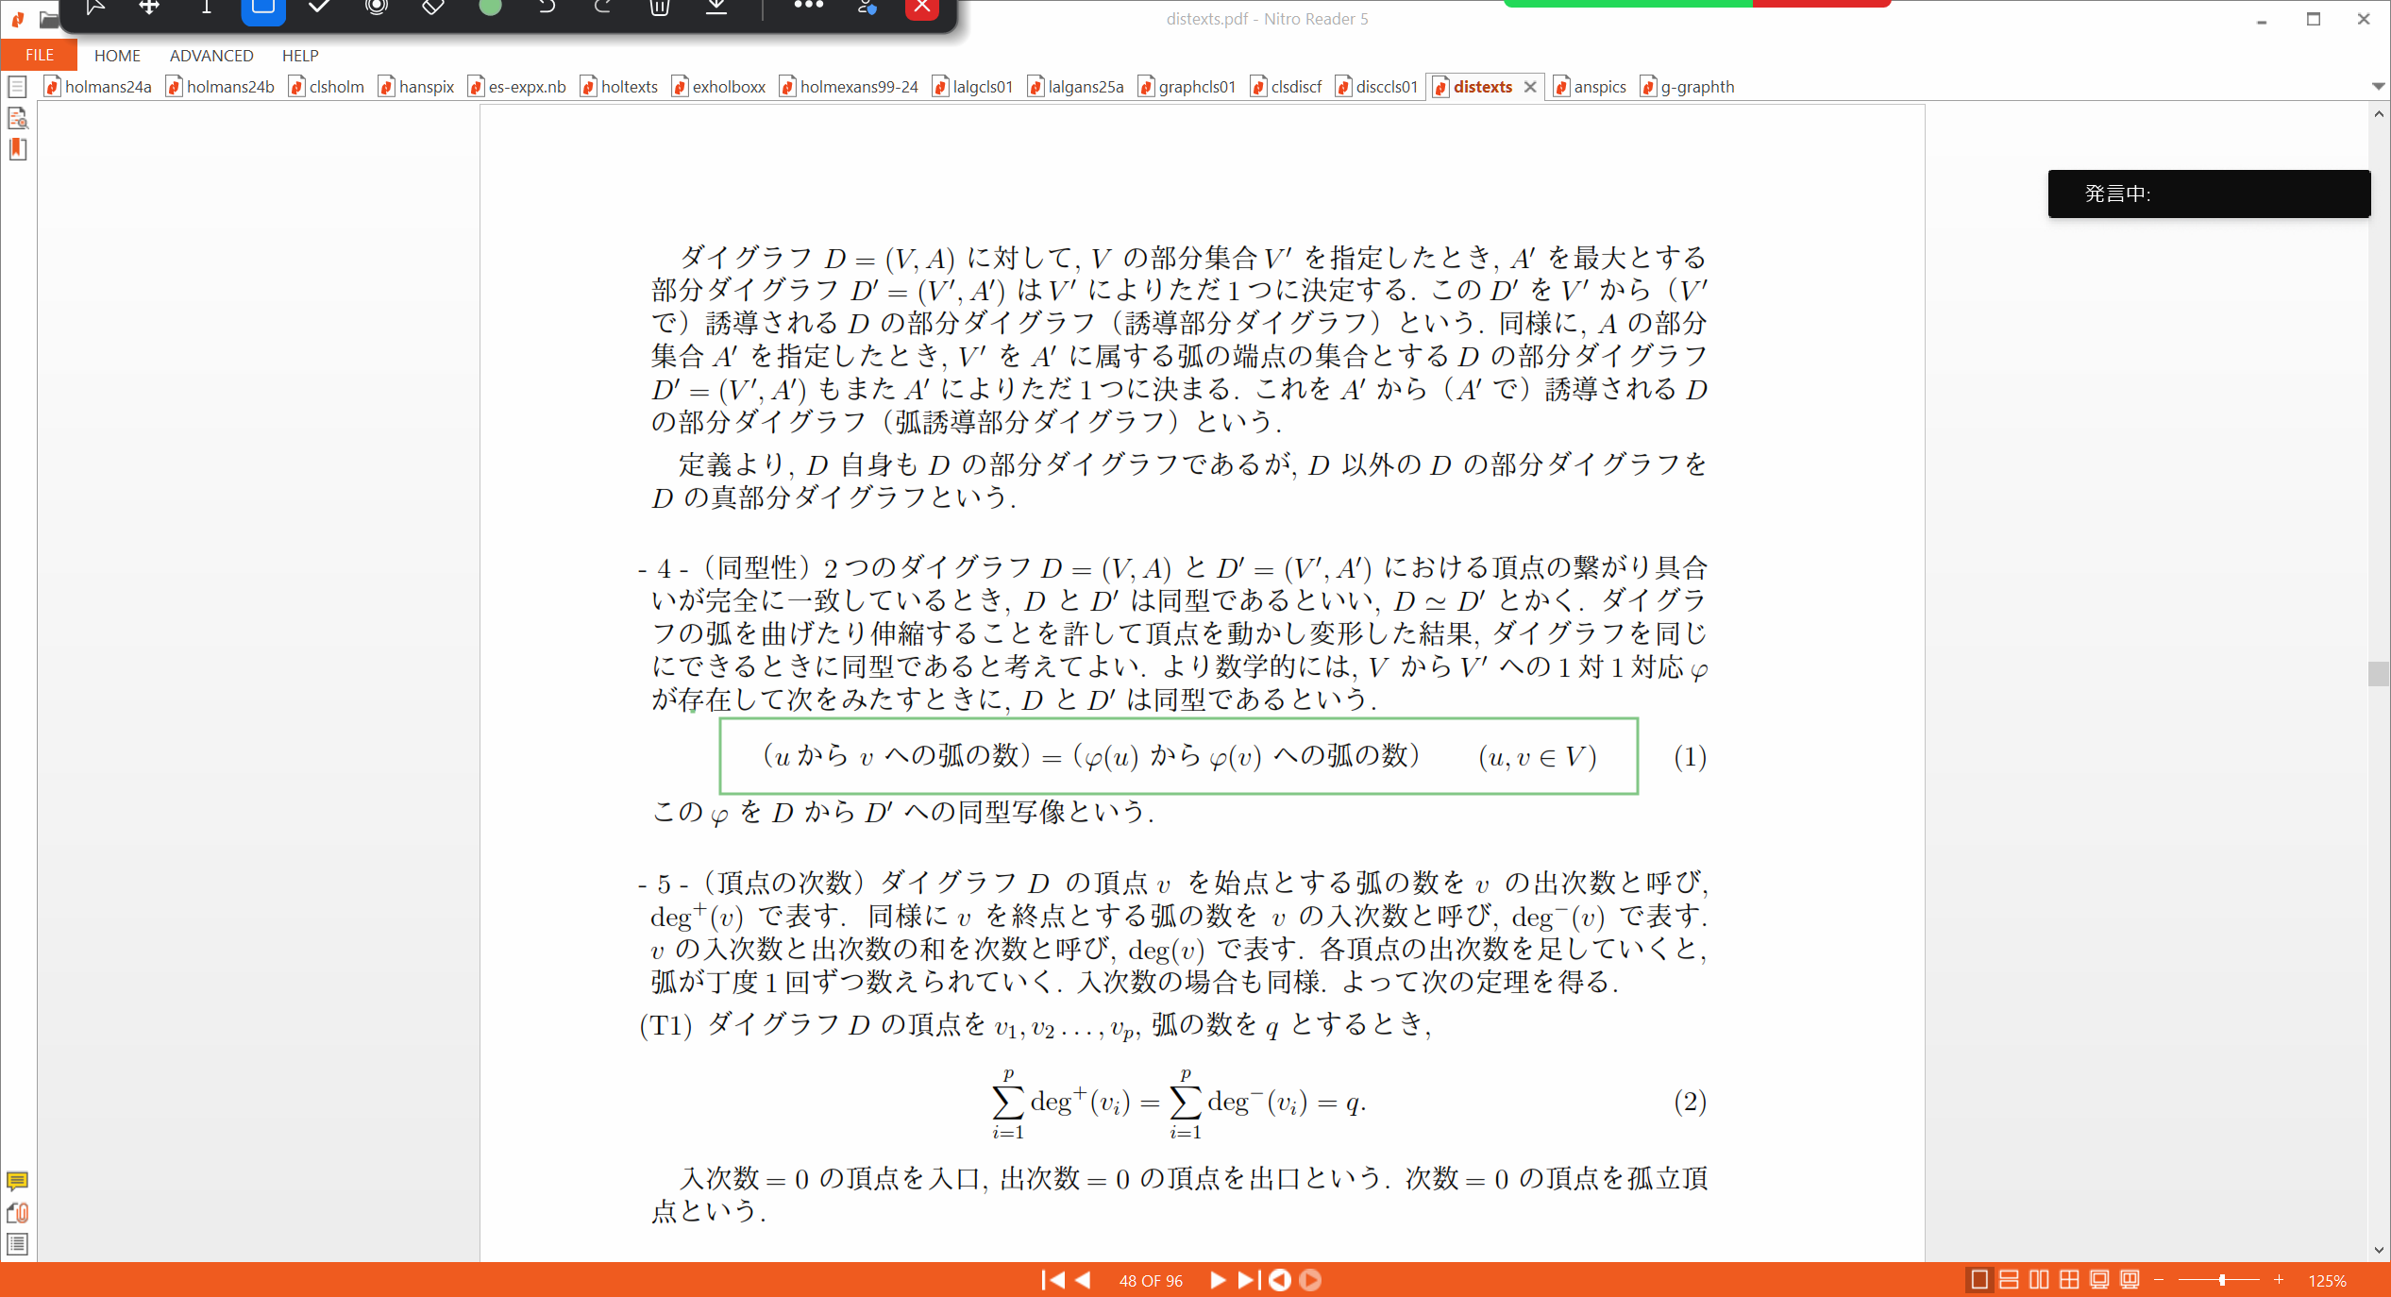The width and height of the screenshot is (2391, 1297).
Task: Switch to facing pages view
Action: coord(2039,1280)
